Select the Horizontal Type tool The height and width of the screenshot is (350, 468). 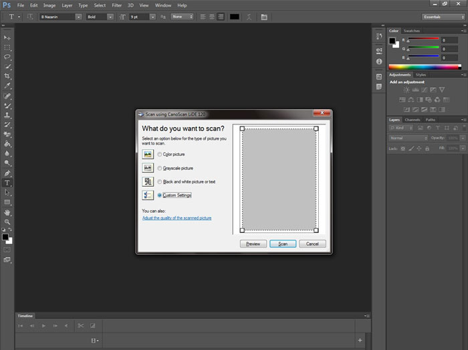point(7,183)
